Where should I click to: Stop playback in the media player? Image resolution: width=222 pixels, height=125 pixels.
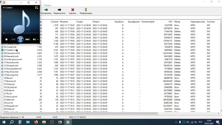point(6,39)
